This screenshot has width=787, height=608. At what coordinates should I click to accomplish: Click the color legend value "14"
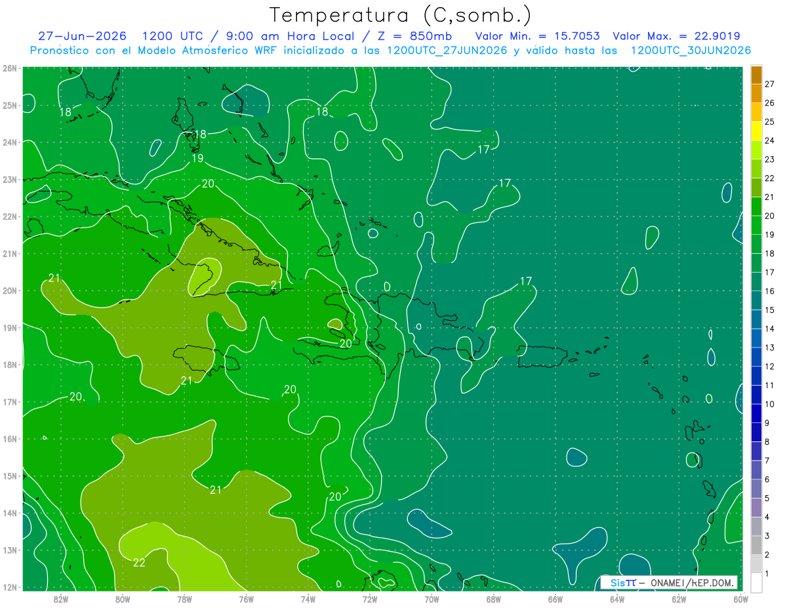click(x=769, y=329)
